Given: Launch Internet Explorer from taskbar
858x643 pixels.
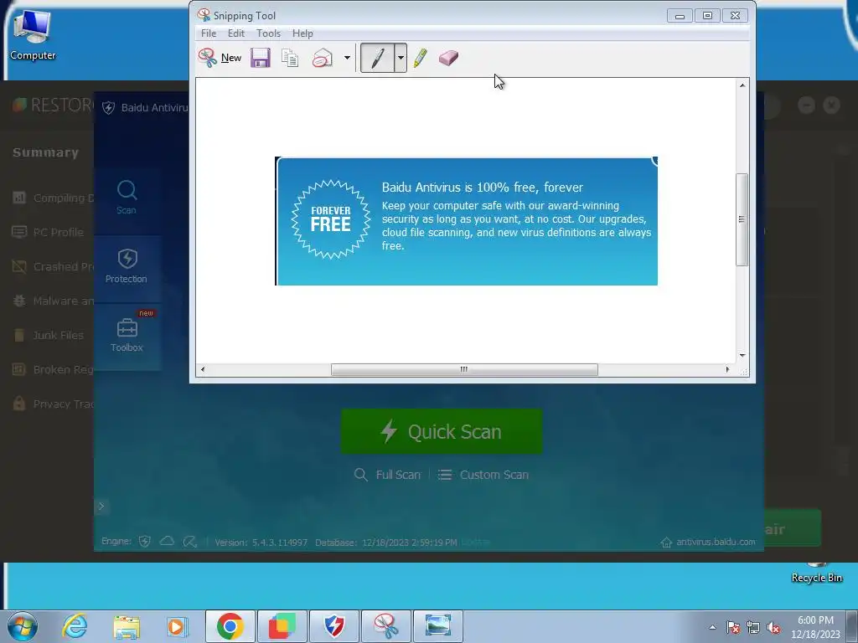Looking at the screenshot, I should coord(75,626).
